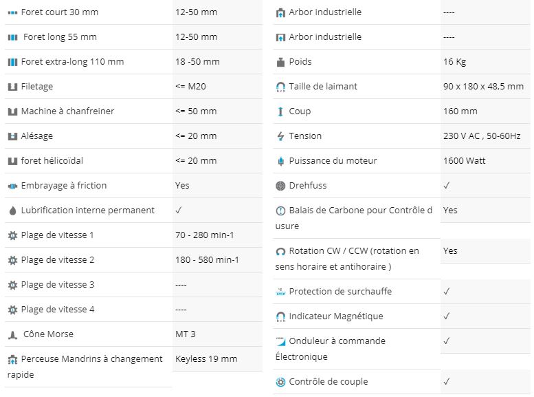
Task: Click the checkmark for Protection de surchauffe
Action: click(447, 291)
